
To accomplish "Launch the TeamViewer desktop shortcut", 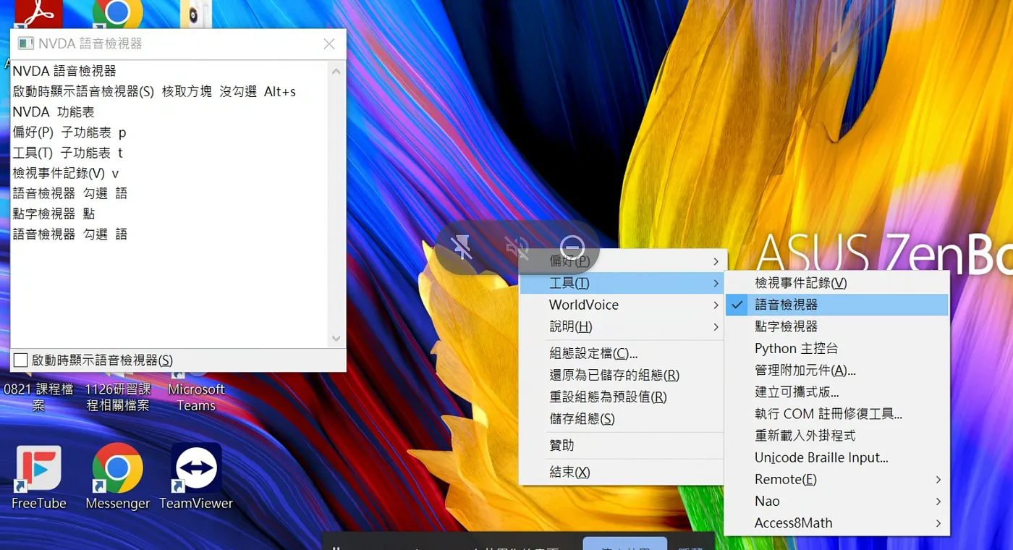I will (x=196, y=478).
